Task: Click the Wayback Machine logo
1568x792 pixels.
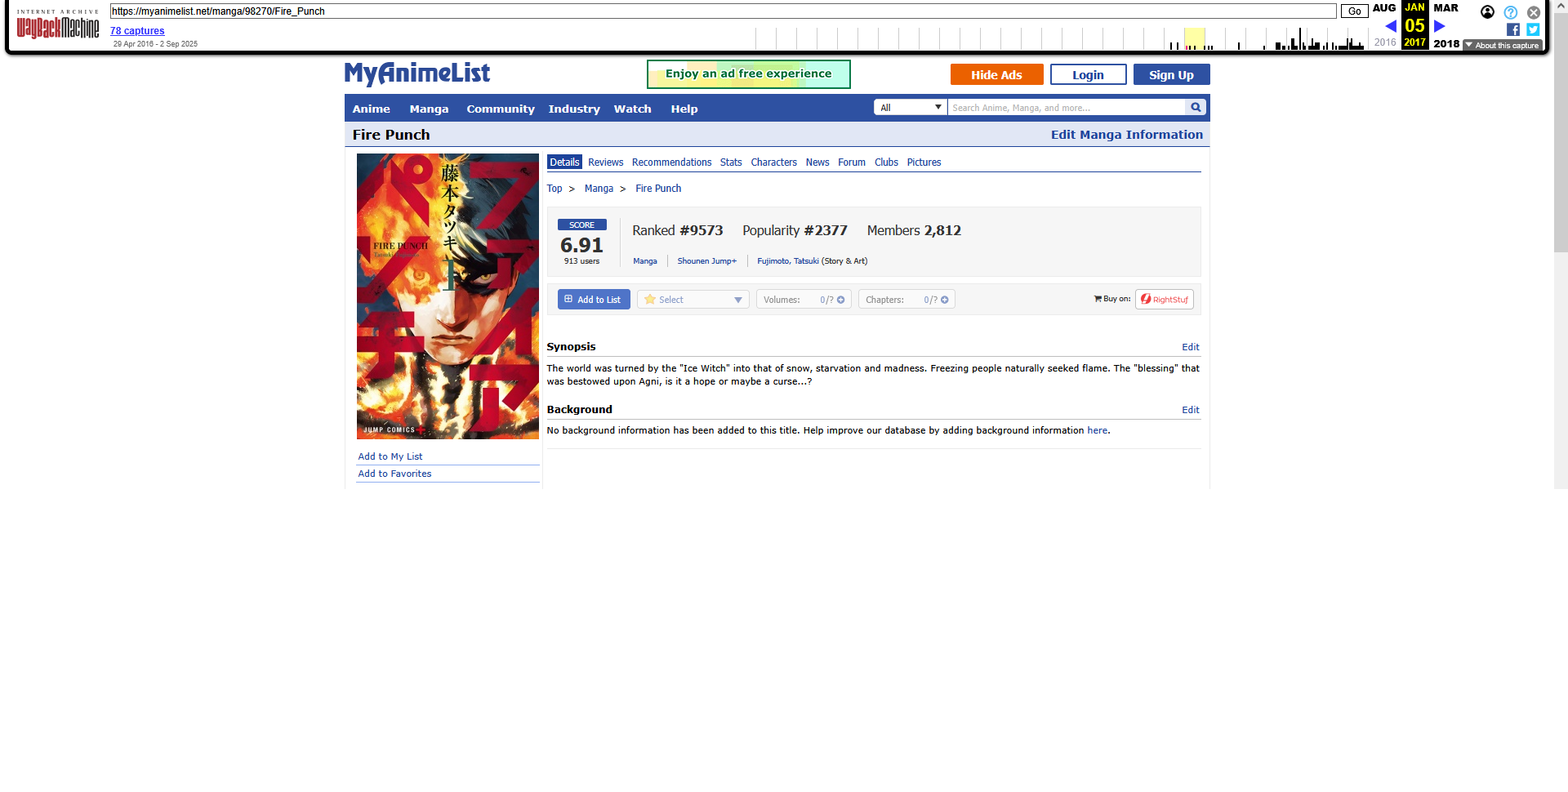Action: 58,25
